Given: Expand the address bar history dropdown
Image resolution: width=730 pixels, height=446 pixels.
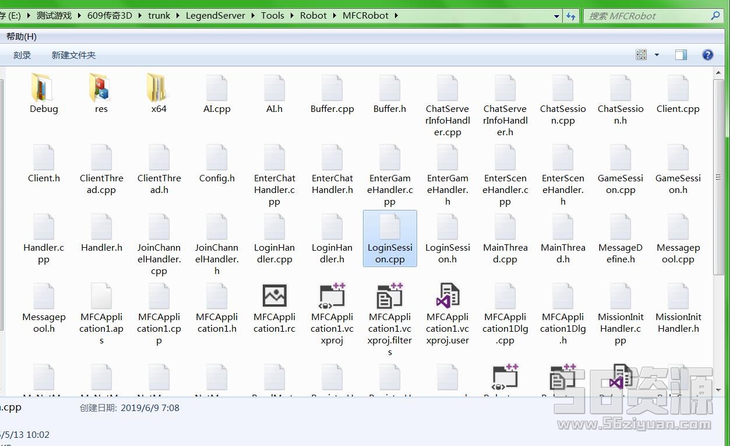Looking at the screenshot, I should pyautogui.click(x=557, y=16).
